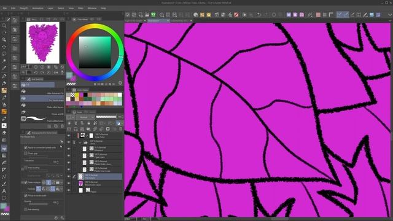Image resolution: width=393 pixels, height=221 pixels.
Task: Select the highlighted Fill bucket tool
Action: click(4, 149)
